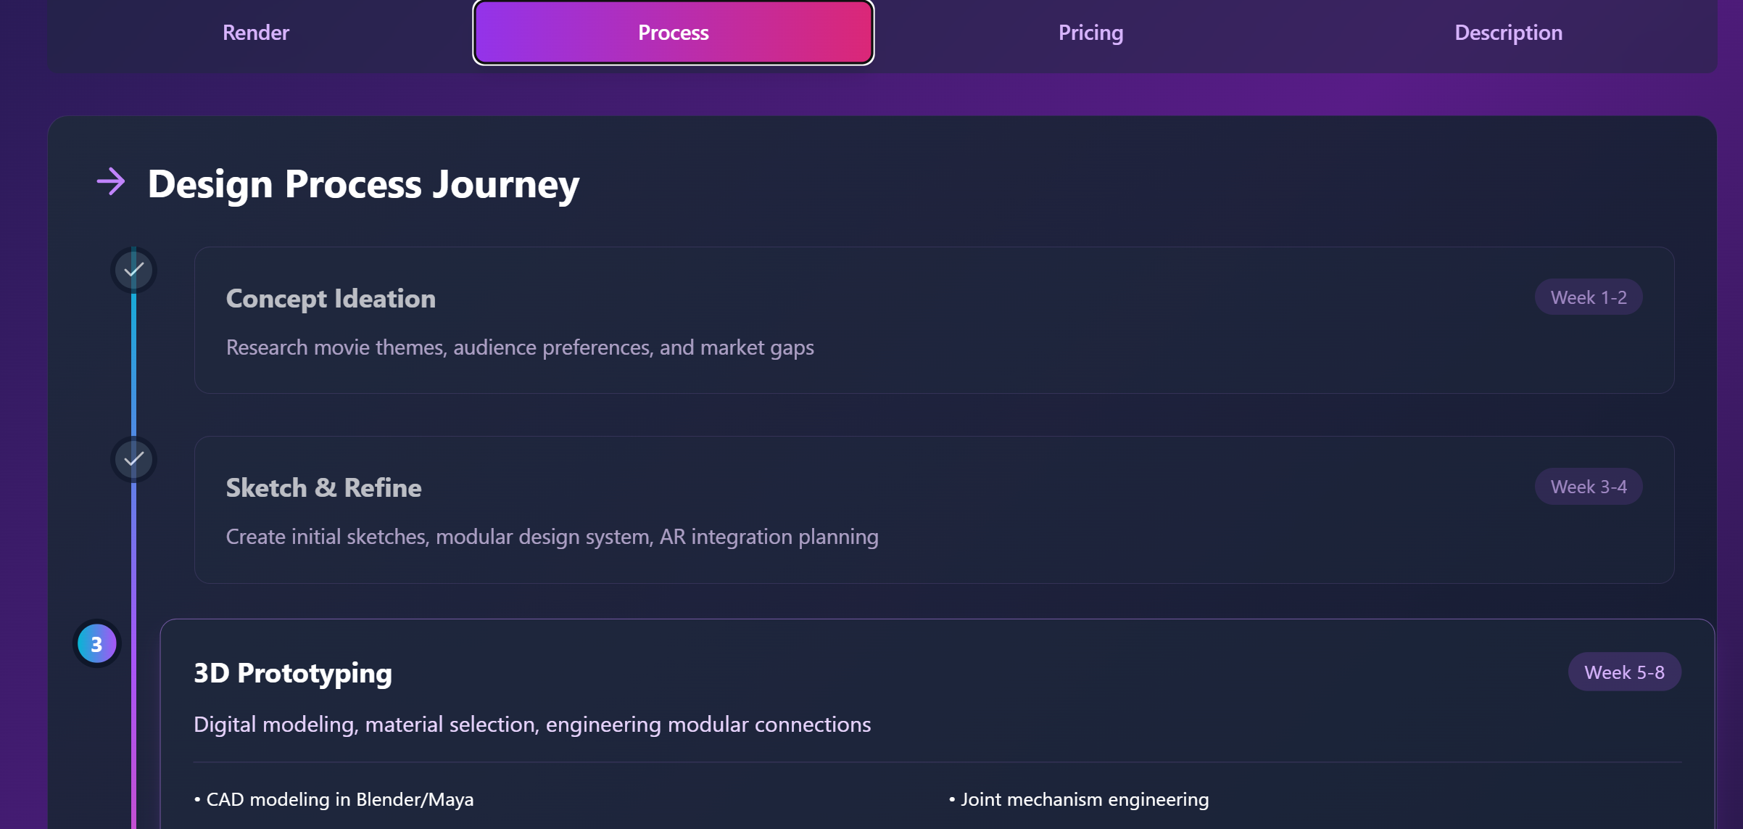1743x829 pixels.
Task: Click the Week 5-8 badge
Action: tap(1623, 672)
